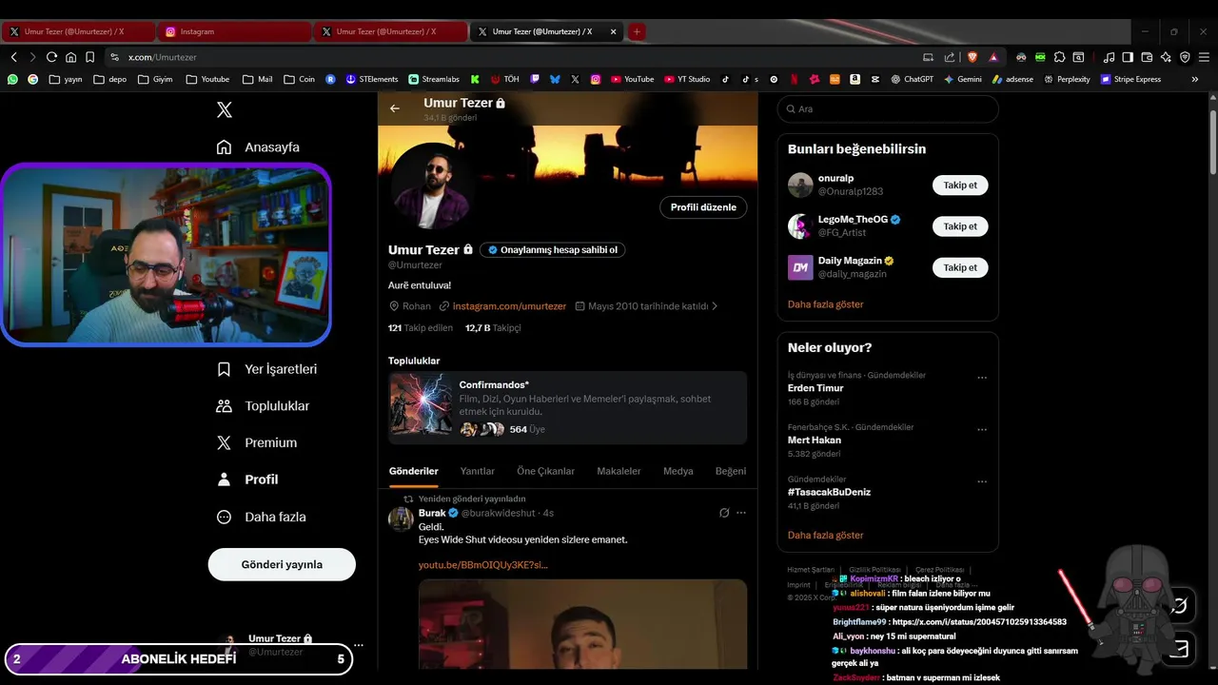Viewport: 1218px width, 685px height.
Task: Expand join date chevron after Mayıs 2010
Action: (715, 306)
